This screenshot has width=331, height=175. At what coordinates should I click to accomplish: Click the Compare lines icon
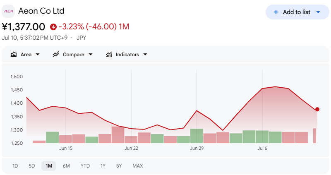click(56, 55)
